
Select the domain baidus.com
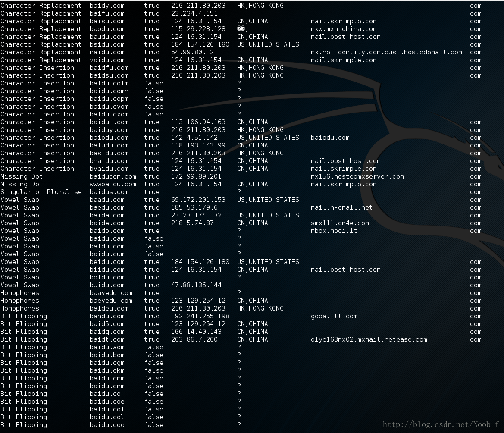pos(109,192)
